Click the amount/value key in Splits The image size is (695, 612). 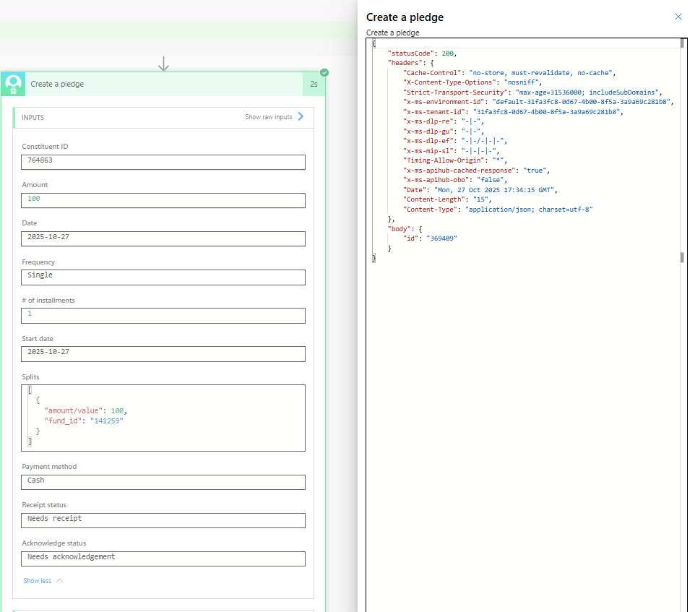coord(73,411)
